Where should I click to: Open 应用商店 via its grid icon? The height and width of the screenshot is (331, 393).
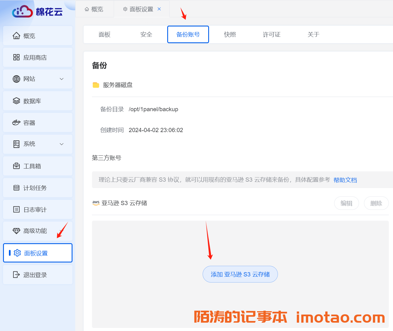click(x=16, y=57)
